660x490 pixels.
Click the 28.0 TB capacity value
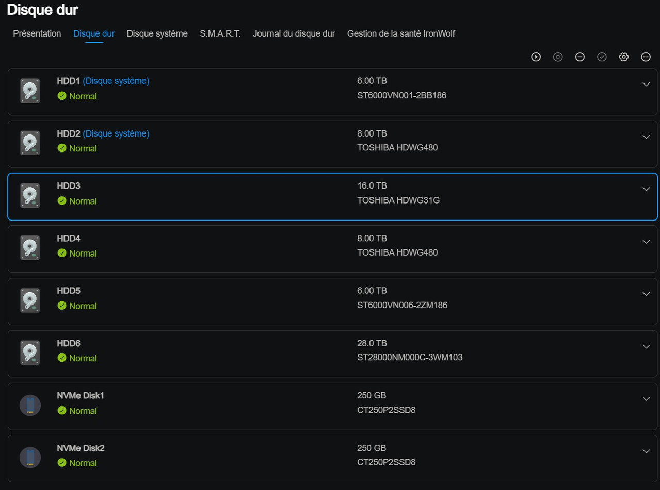coord(372,343)
